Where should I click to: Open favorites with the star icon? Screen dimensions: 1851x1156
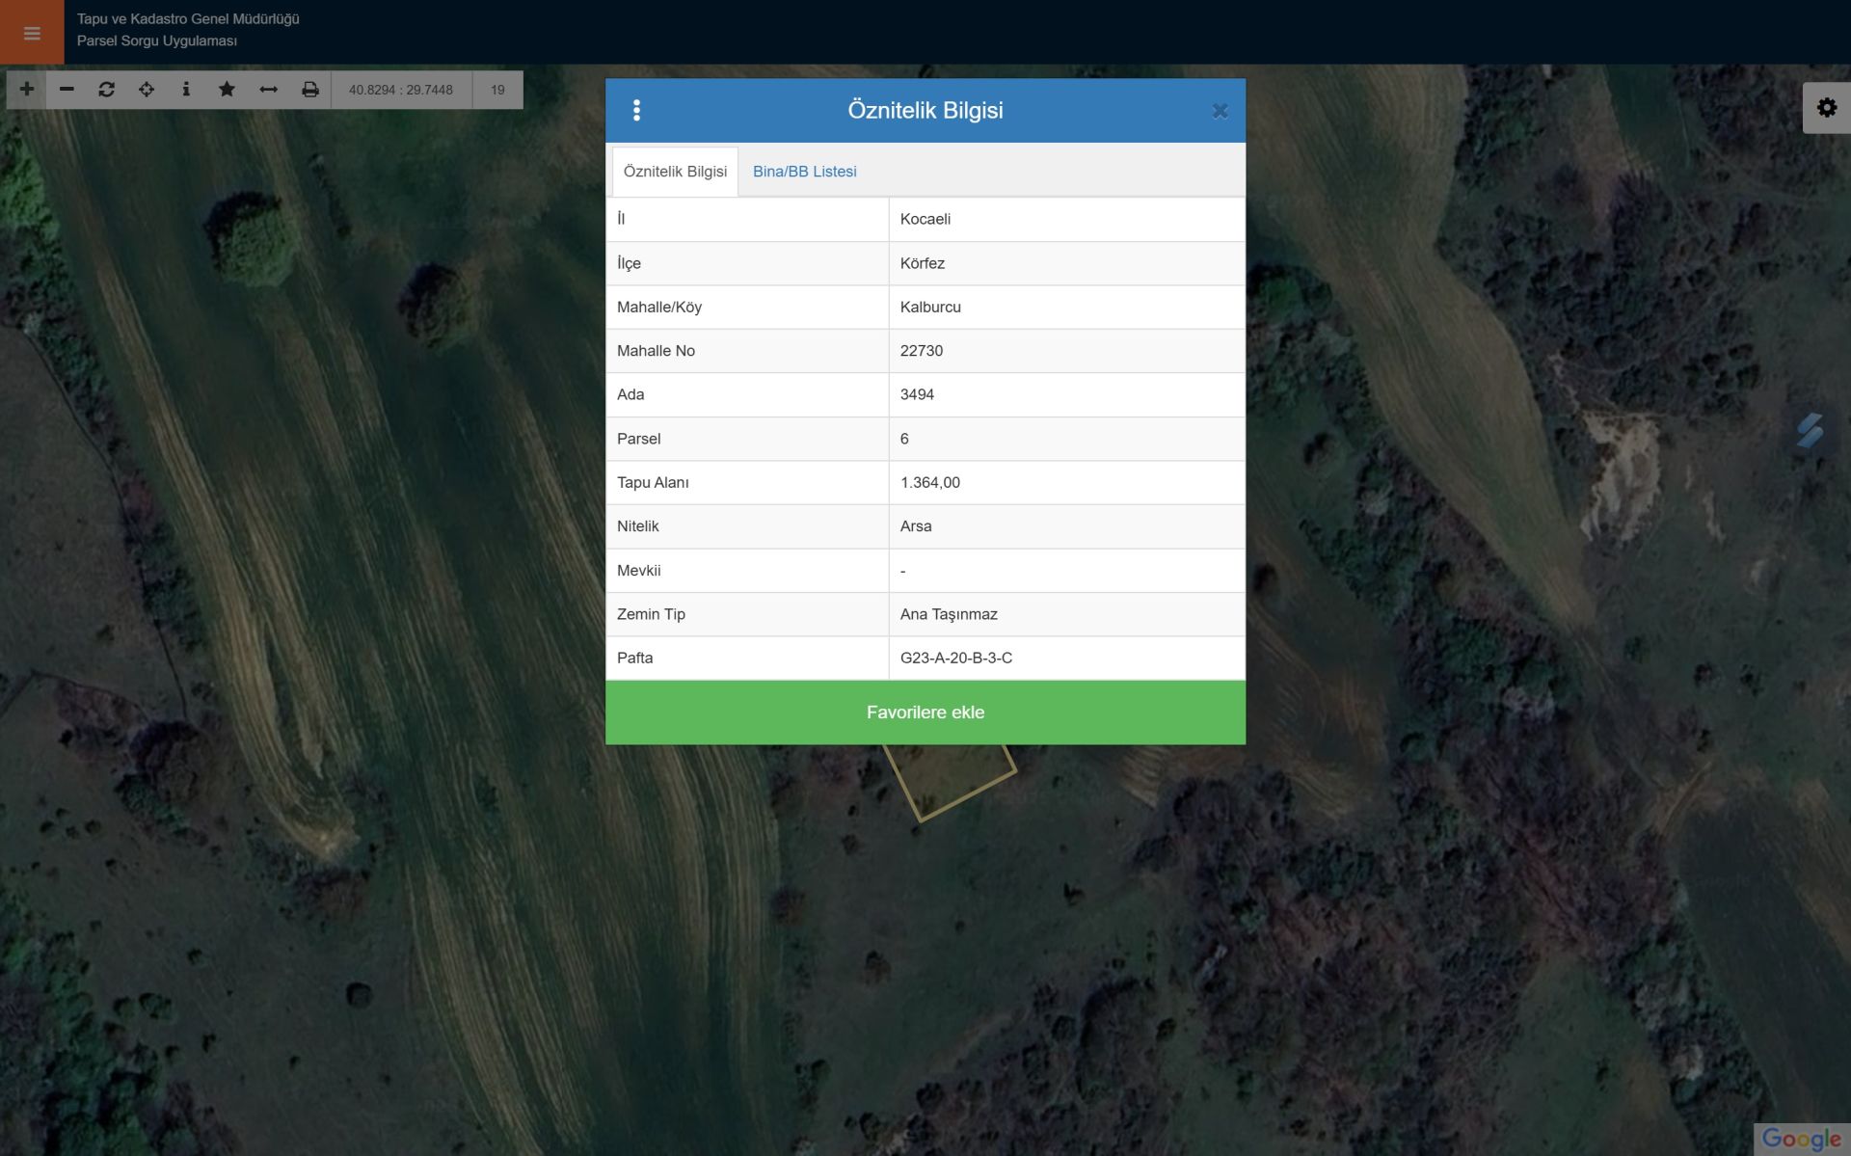(x=227, y=89)
